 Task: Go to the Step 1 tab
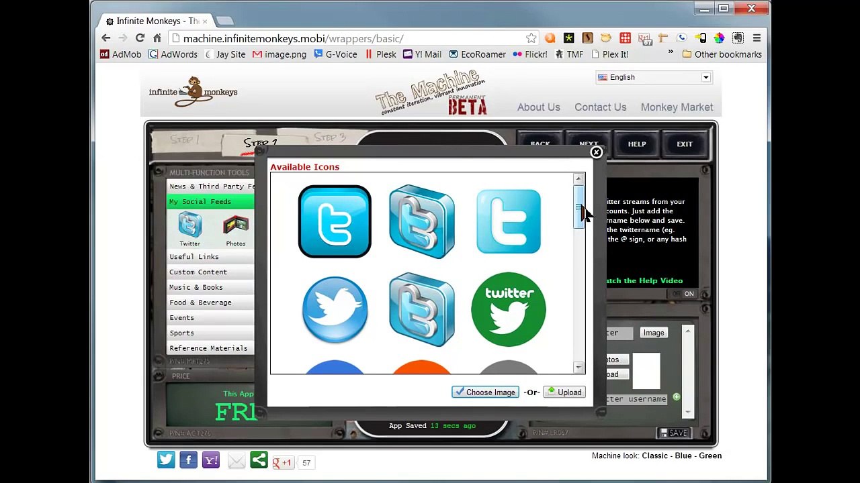pos(184,140)
